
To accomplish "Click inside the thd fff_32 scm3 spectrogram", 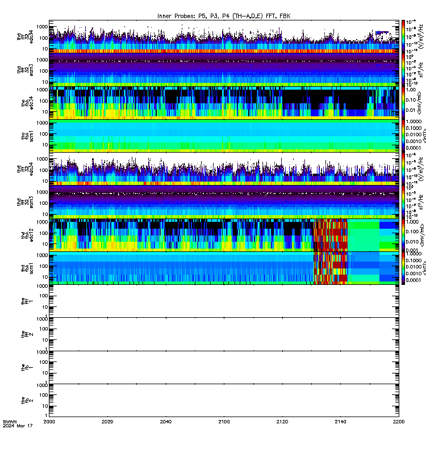I will tap(224, 202).
